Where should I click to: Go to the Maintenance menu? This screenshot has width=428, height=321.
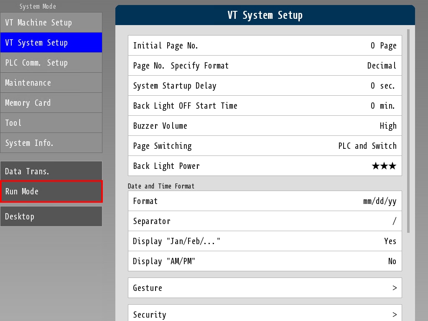pos(51,83)
